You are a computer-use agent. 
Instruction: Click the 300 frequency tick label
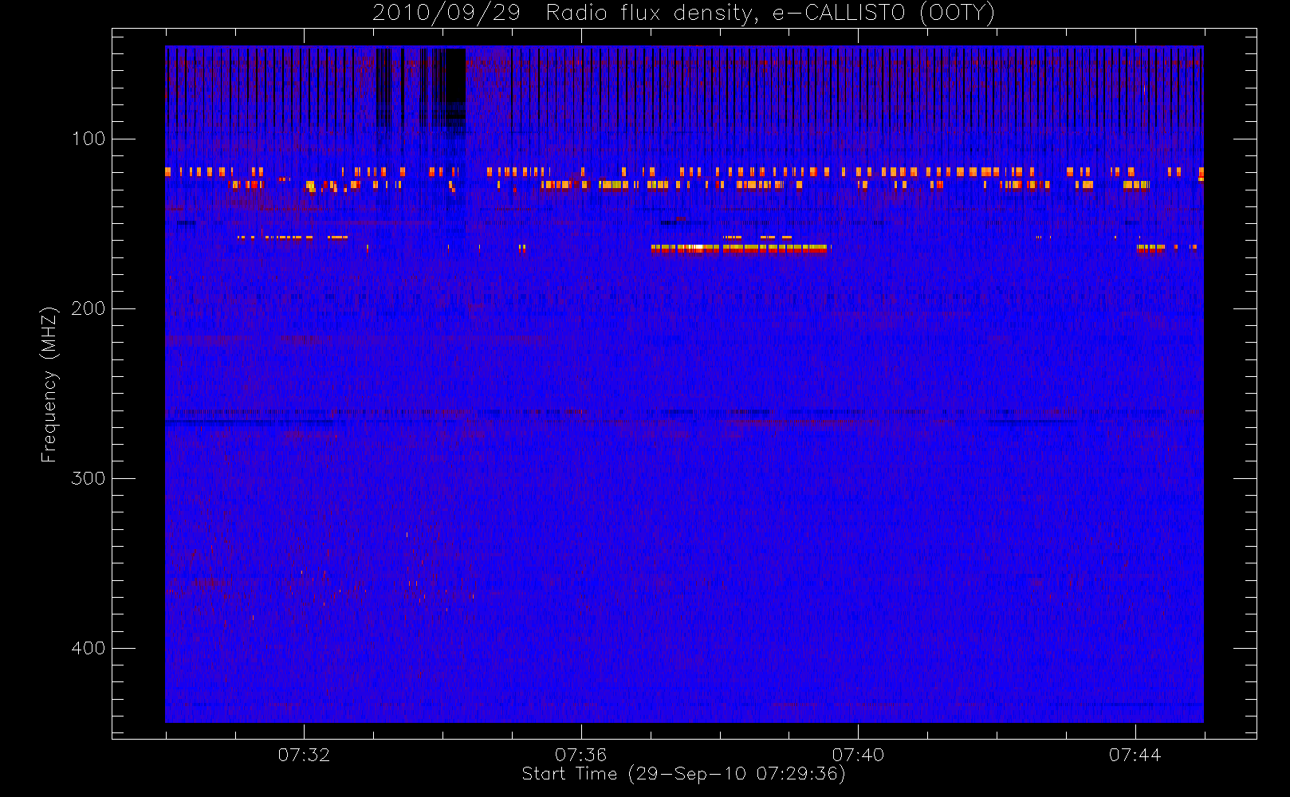click(88, 478)
